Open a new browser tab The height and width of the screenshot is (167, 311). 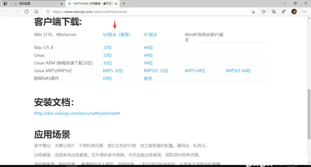(x=124, y=3)
